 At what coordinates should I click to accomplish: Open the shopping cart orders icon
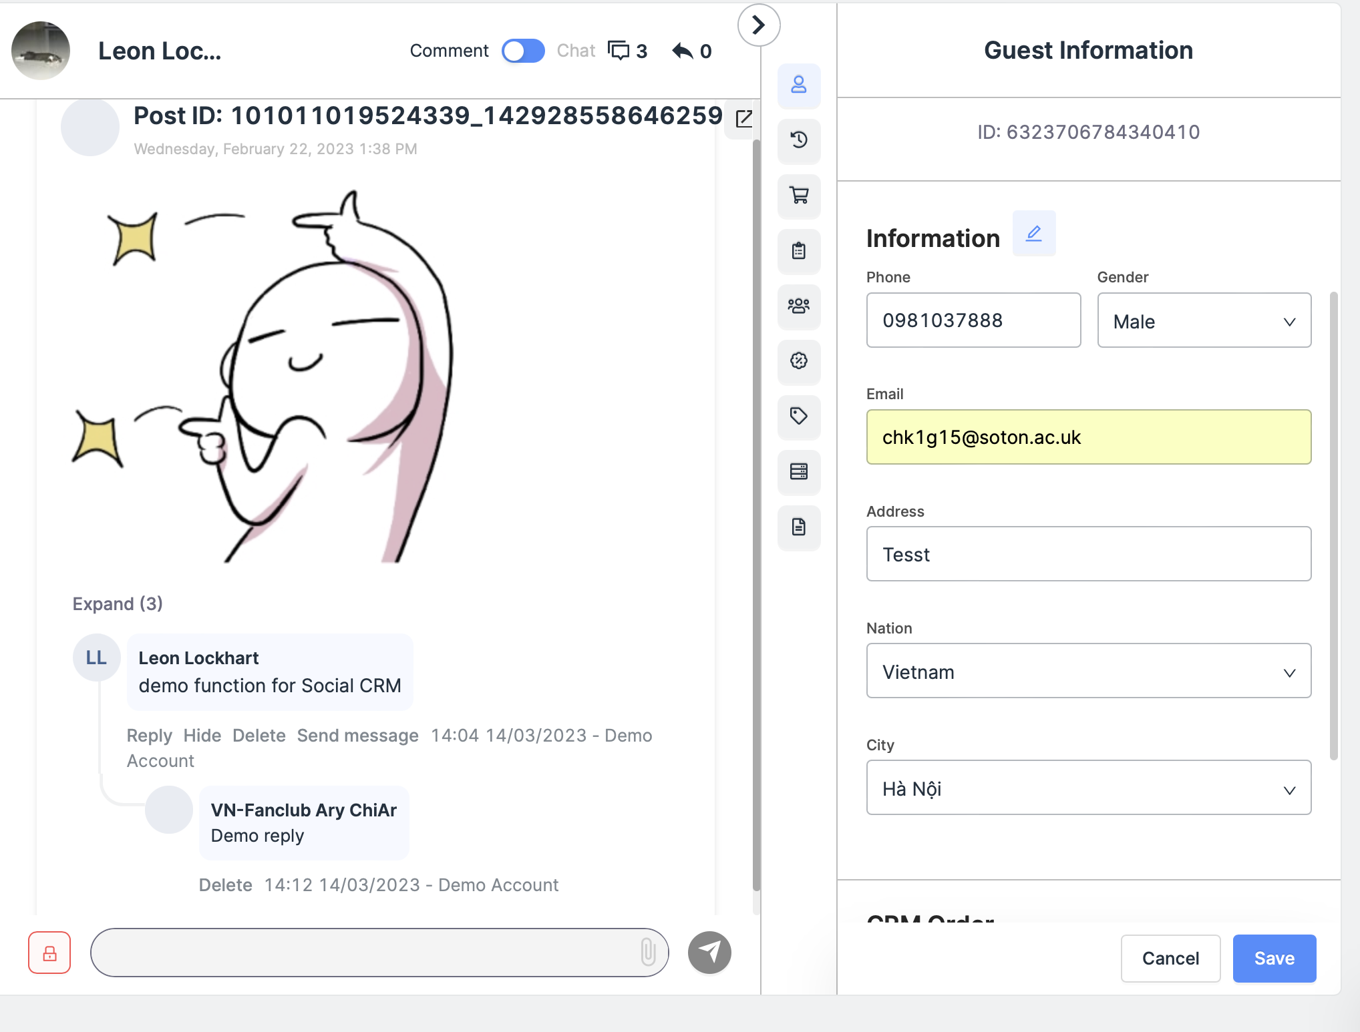pyautogui.click(x=798, y=196)
